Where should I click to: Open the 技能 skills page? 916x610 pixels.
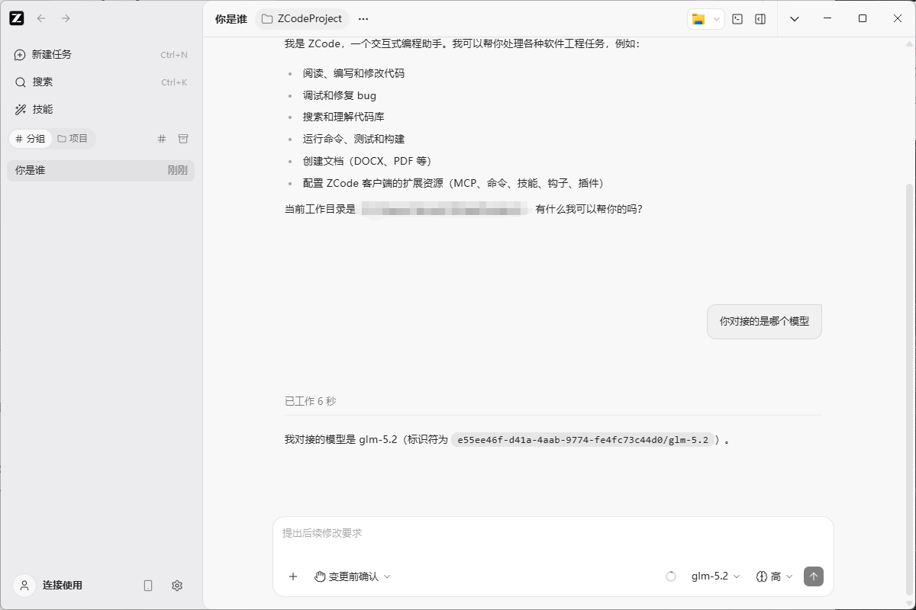[x=101, y=110]
